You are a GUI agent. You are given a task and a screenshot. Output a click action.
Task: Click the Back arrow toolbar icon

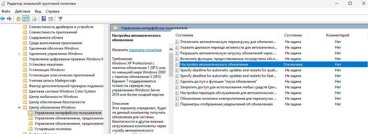2,19
